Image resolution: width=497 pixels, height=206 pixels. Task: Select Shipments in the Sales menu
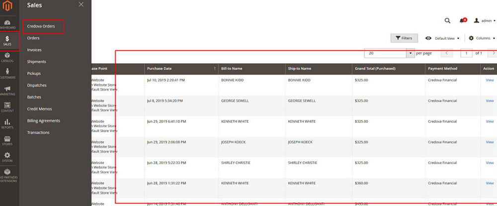[36, 62]
